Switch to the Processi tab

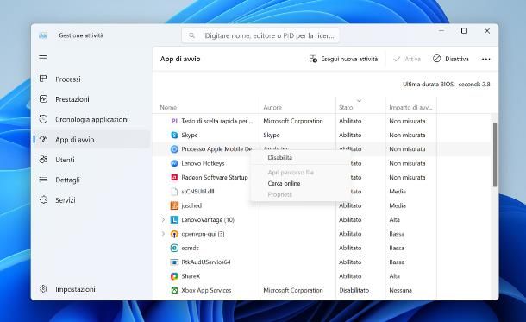[91, 79]
